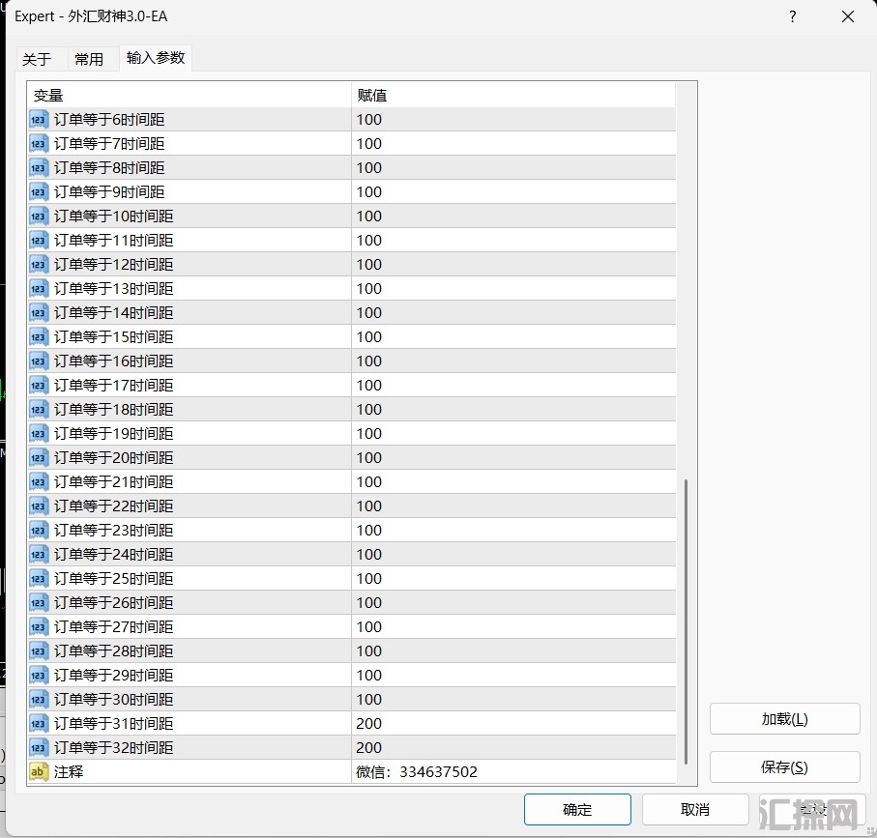877x838 pixels.
Task: Confirm settings with the 确定 button
Action: pos(577,810)
